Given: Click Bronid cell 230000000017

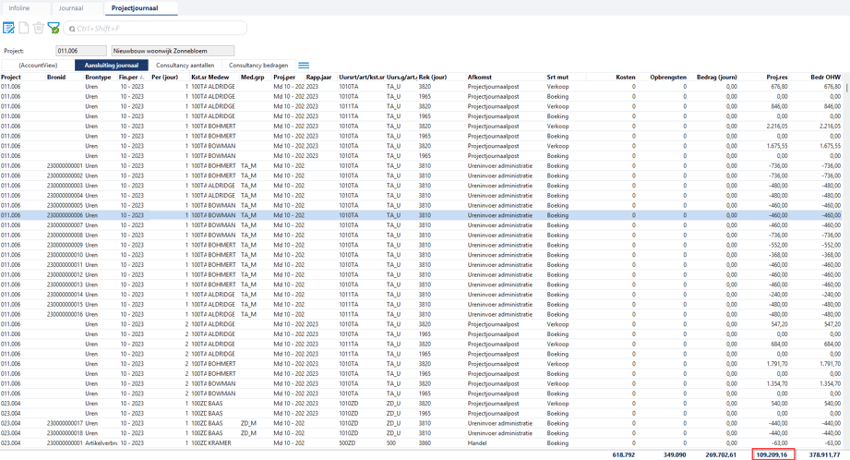Looking at the screenshot, I should coord(65,423).
